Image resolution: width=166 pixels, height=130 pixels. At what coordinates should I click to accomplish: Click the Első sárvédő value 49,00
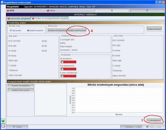click(44, 41)
